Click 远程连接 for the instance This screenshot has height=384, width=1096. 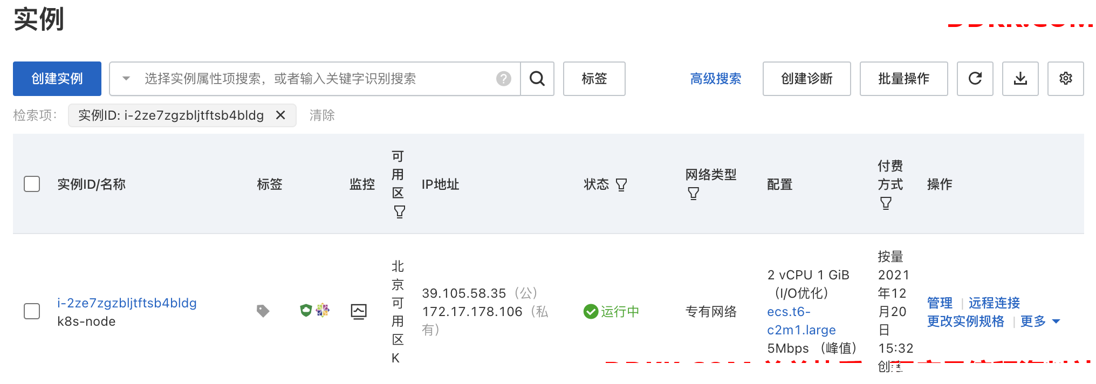994,303
